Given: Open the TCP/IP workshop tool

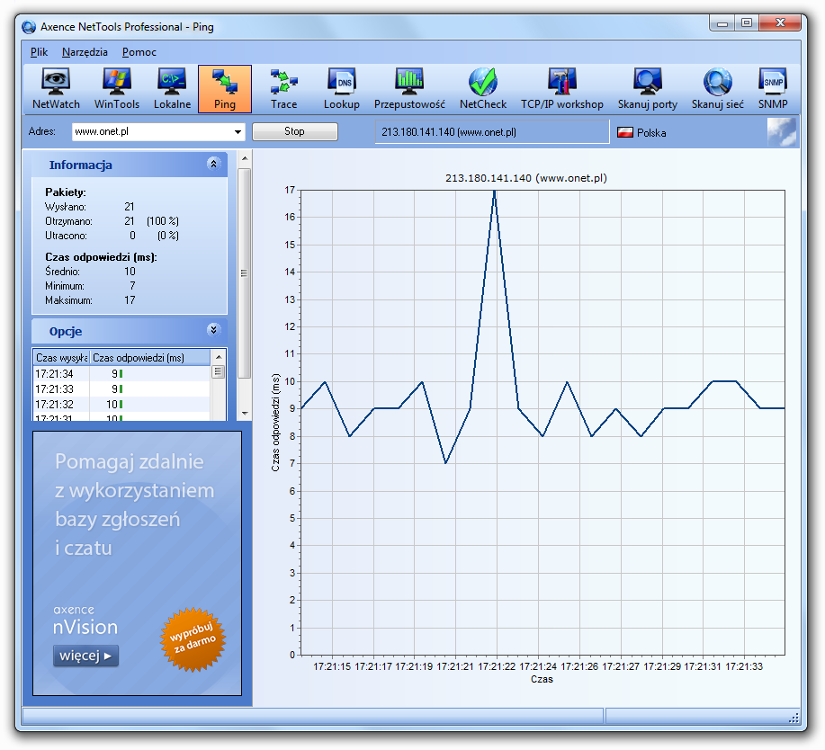Looking at the screenshot, I should [x=562, y=89].
